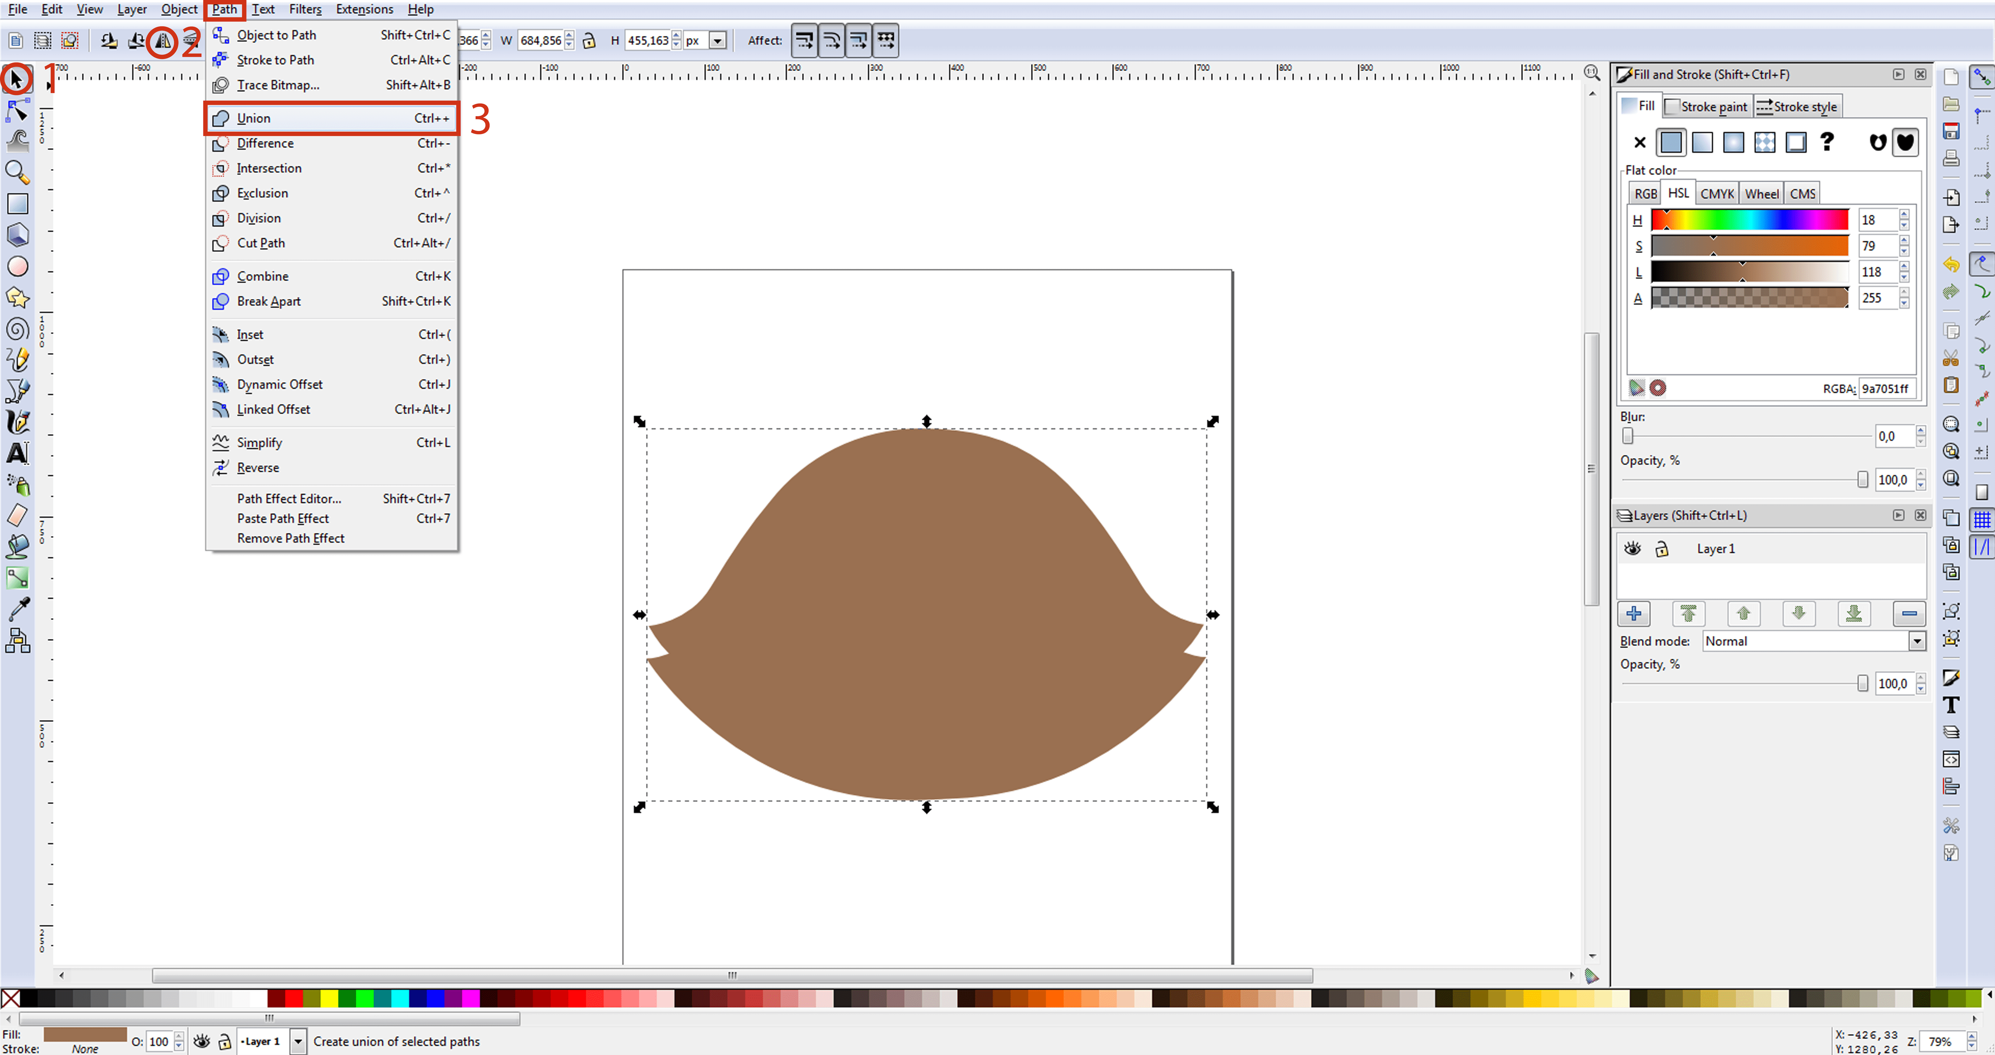The height and width of the screenshot is (1055, 1995).
Task: Select the Spiral tool
Action: point(17,329)
